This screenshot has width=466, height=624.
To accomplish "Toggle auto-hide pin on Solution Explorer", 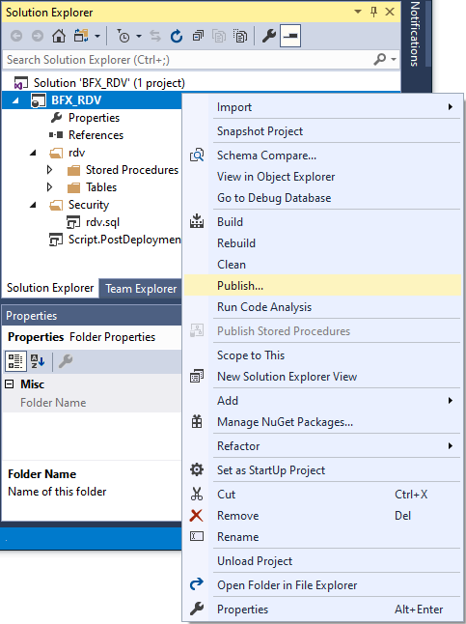I will click(373, 12).
